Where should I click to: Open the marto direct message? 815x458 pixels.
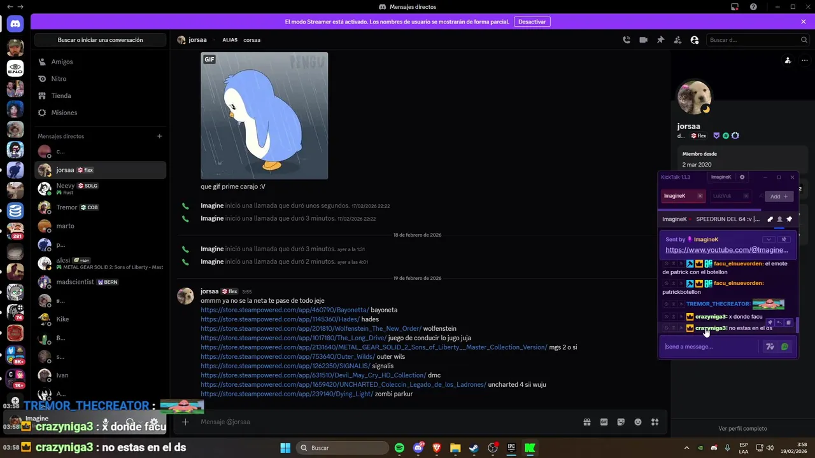click(100, 226)
